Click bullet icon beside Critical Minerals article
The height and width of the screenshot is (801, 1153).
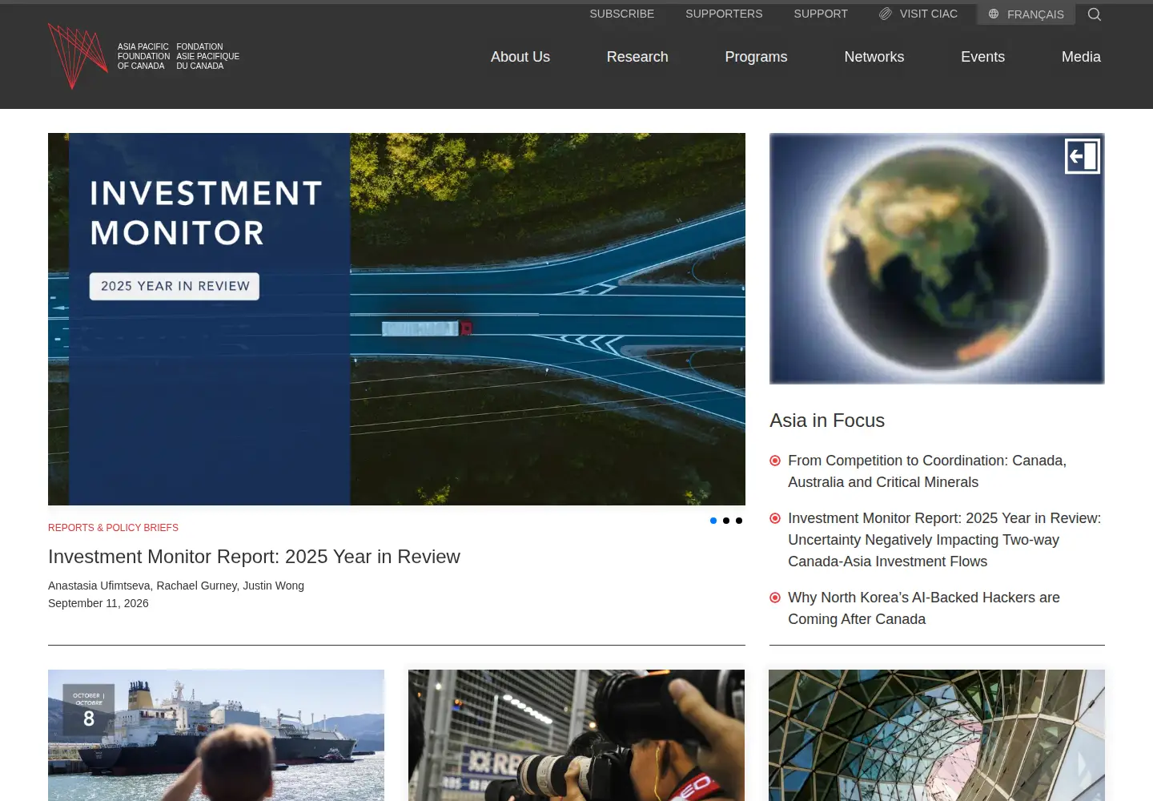tap(775, 461)
